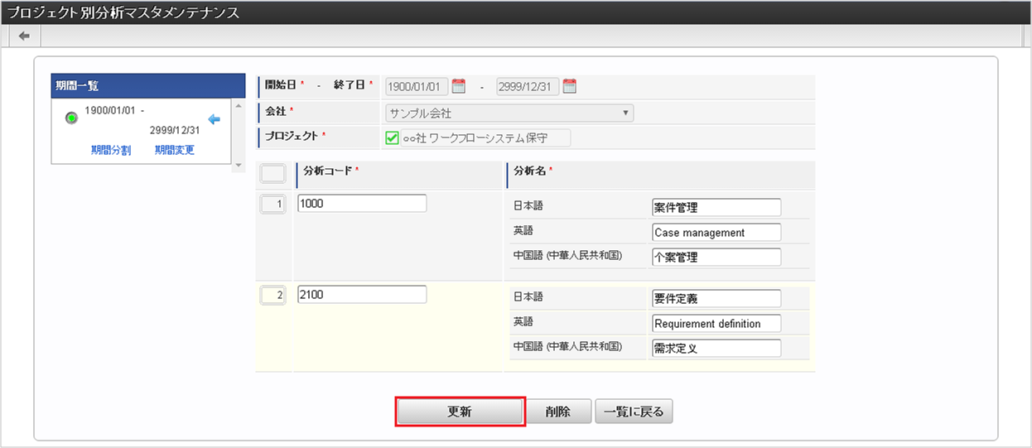Click analysis code field containing 1000
This screenshot has height=448, width=1032.
coord(362,204)
